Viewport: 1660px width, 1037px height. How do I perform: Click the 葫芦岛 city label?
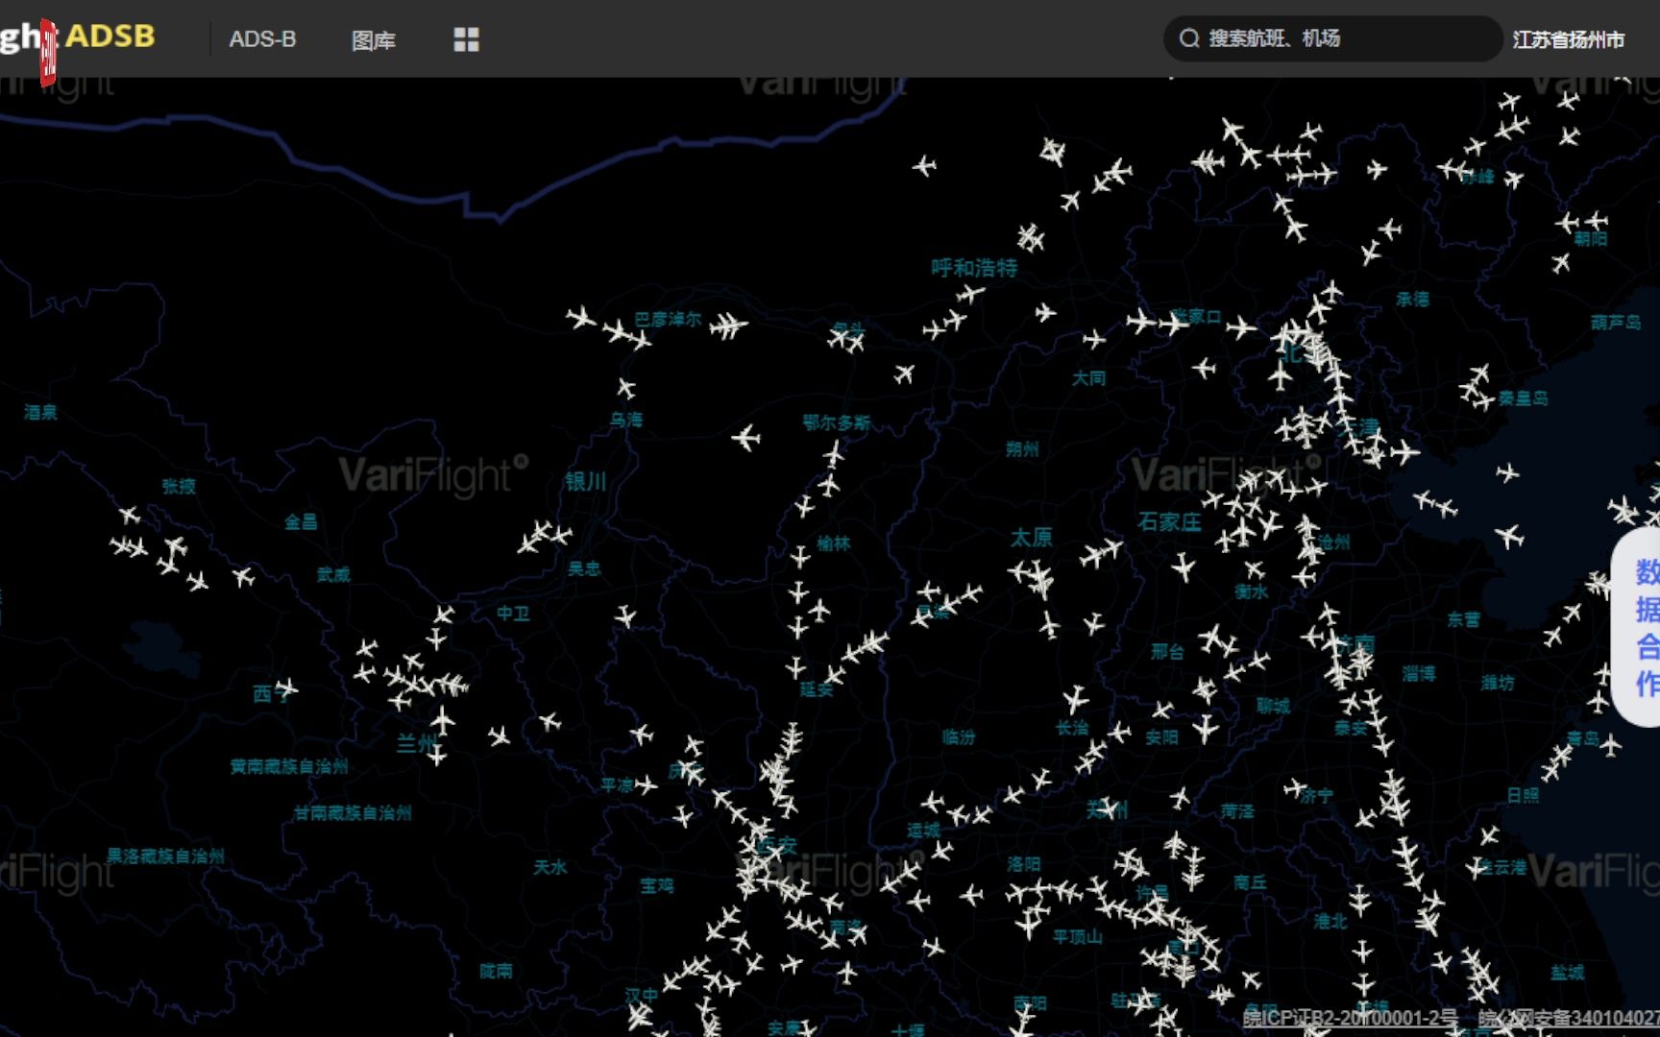1616,322
